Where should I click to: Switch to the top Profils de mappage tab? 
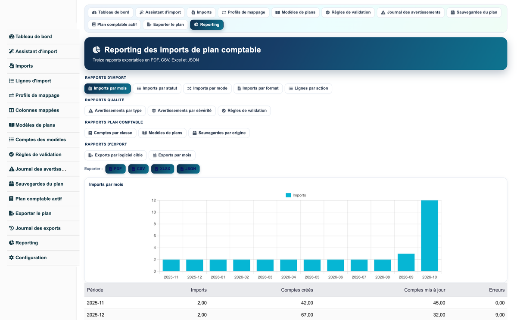[x=243, y=12]
